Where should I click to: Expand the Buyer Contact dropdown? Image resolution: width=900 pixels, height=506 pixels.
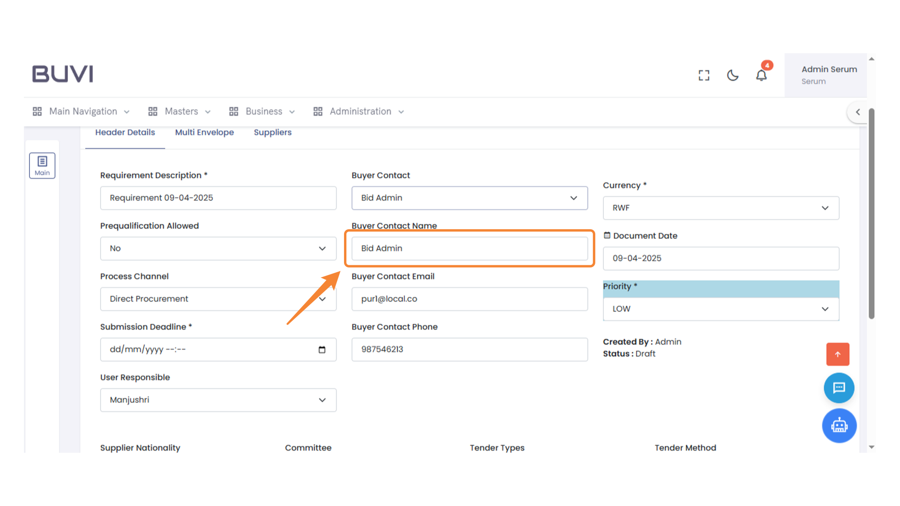coord(469,198)
